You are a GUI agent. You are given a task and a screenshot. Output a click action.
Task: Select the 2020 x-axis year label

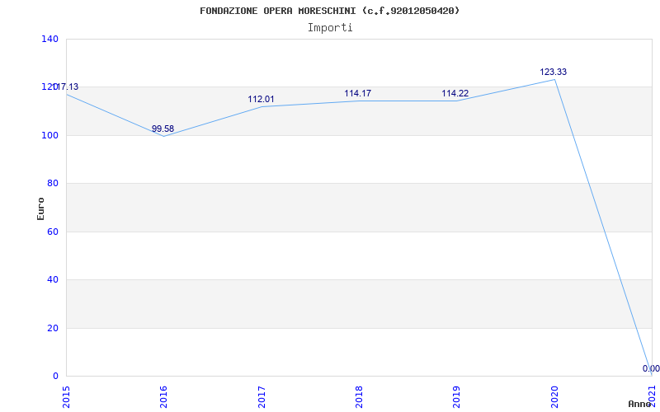coord(554,397)
